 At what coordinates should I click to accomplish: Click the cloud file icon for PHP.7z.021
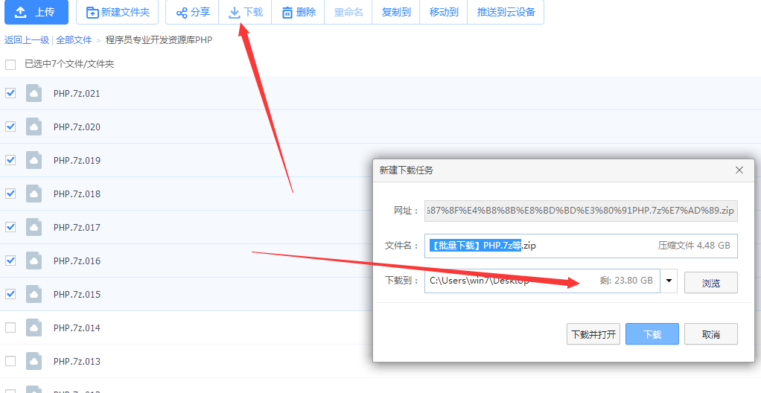(34, 93)
